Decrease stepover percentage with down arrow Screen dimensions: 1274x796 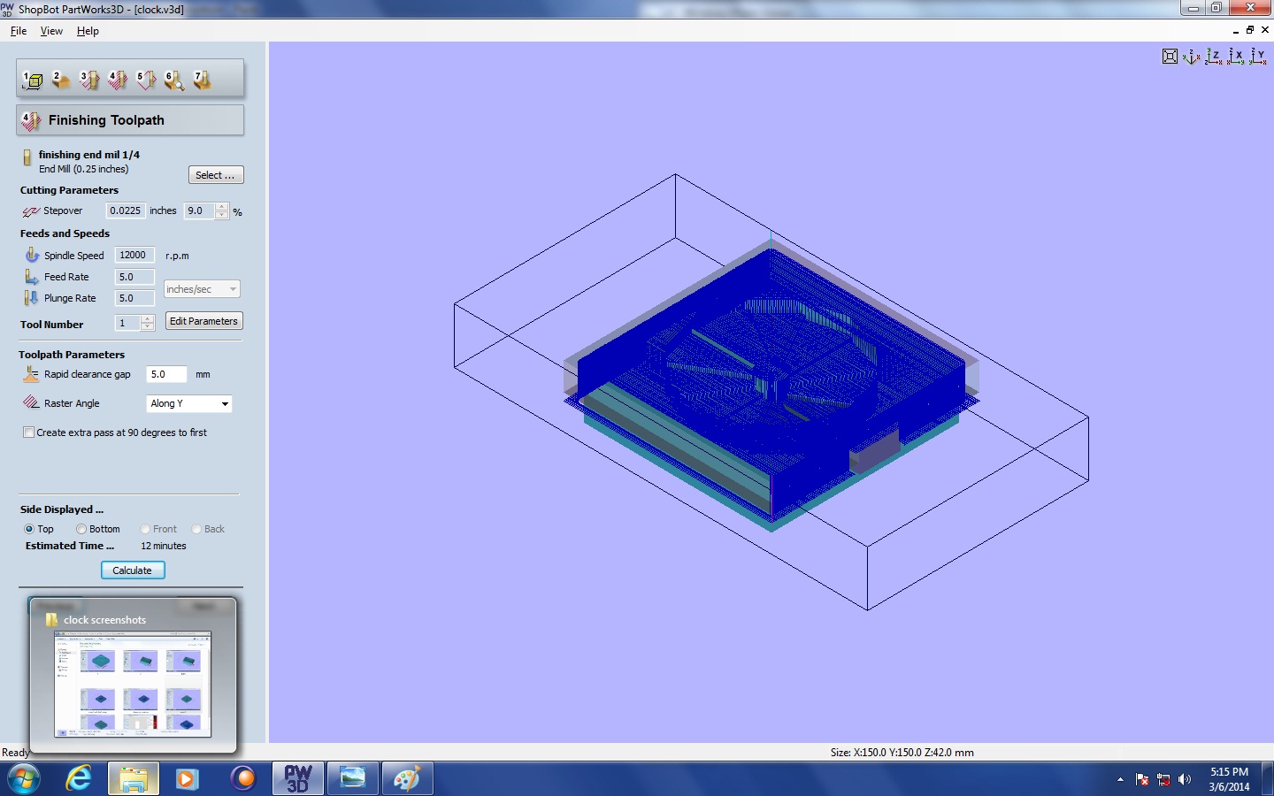222,215
